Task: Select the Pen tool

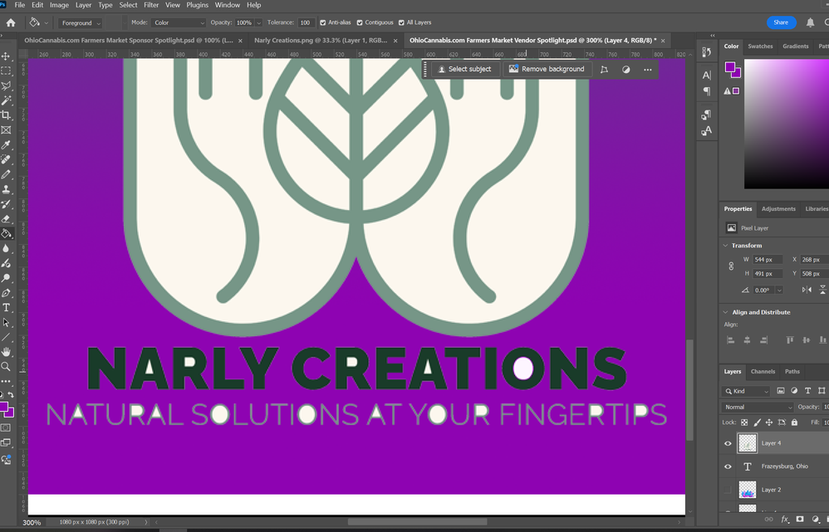Action: pos(7,293)
